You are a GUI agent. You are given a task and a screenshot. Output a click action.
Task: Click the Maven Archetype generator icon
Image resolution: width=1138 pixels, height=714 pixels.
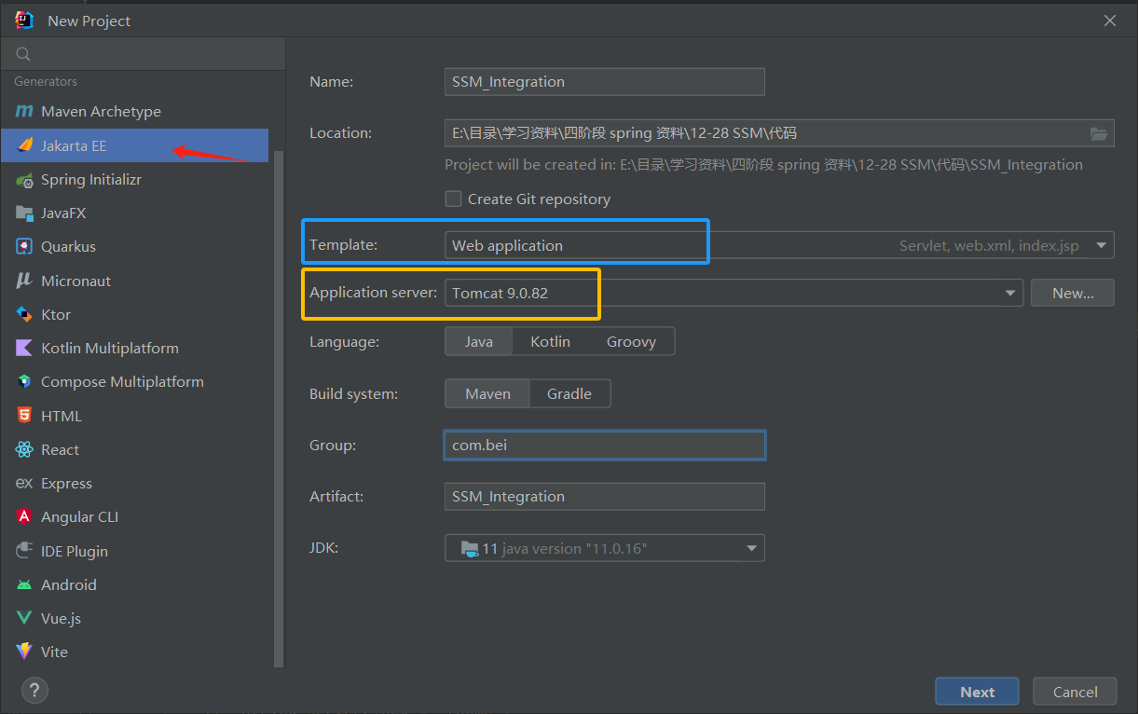click(24, 111)
